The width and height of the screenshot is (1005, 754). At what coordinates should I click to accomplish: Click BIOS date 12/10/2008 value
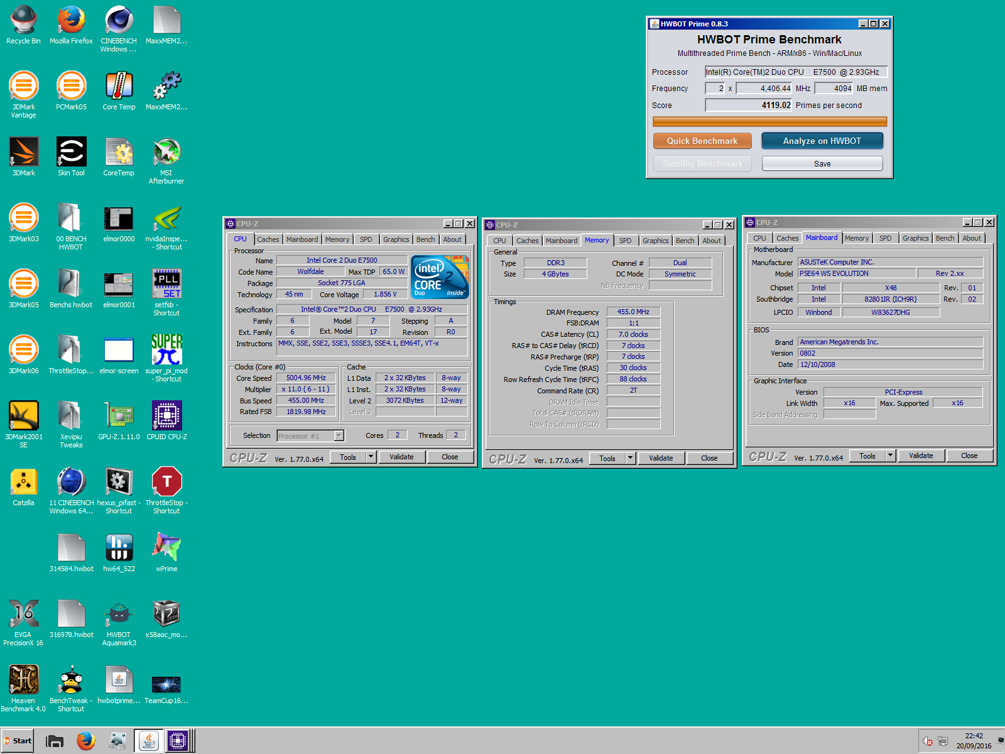coord(890,364)
